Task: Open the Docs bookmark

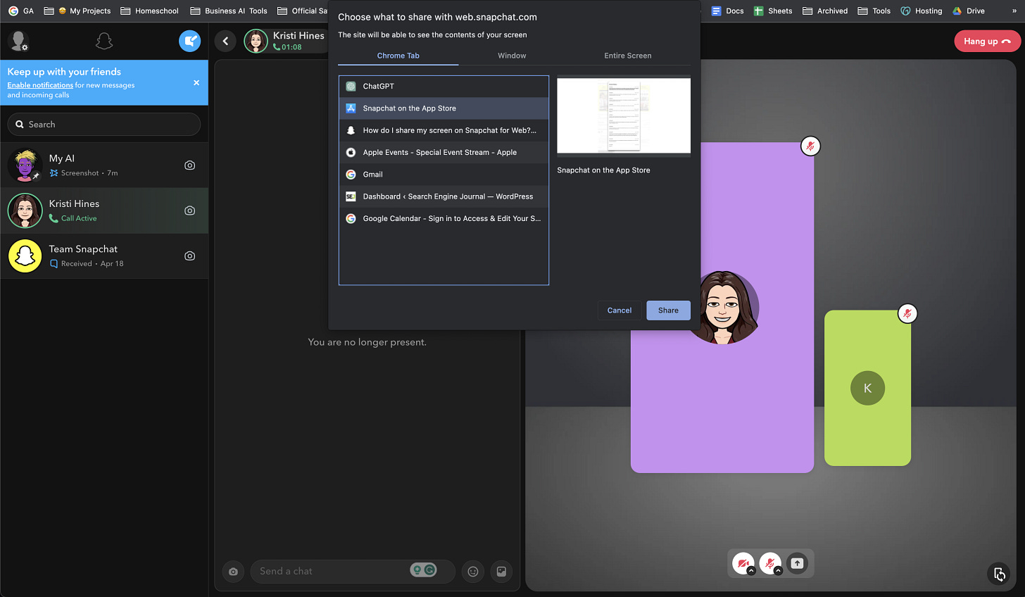Action: [x=727, y=11]
